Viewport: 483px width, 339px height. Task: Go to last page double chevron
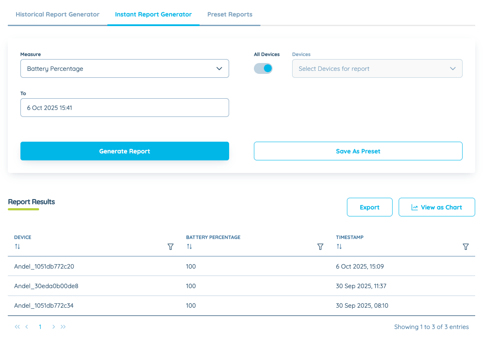pyautogui.click(x=63, y=327)
